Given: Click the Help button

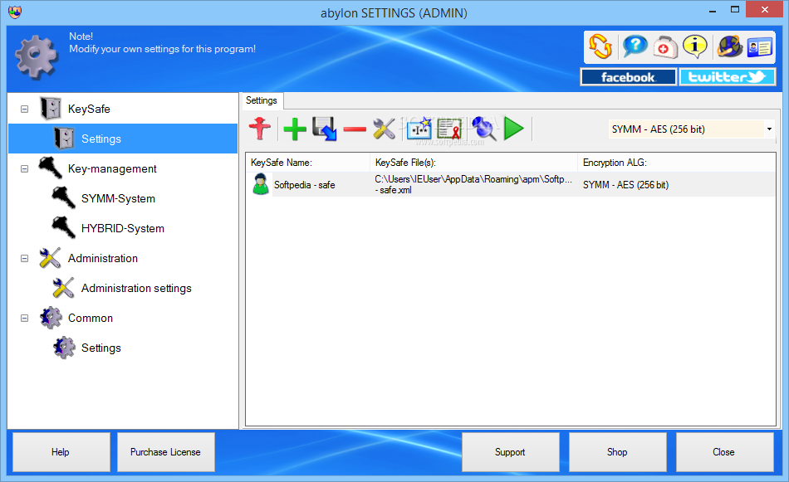Looking at the screenshot, I should click(61, 452).
